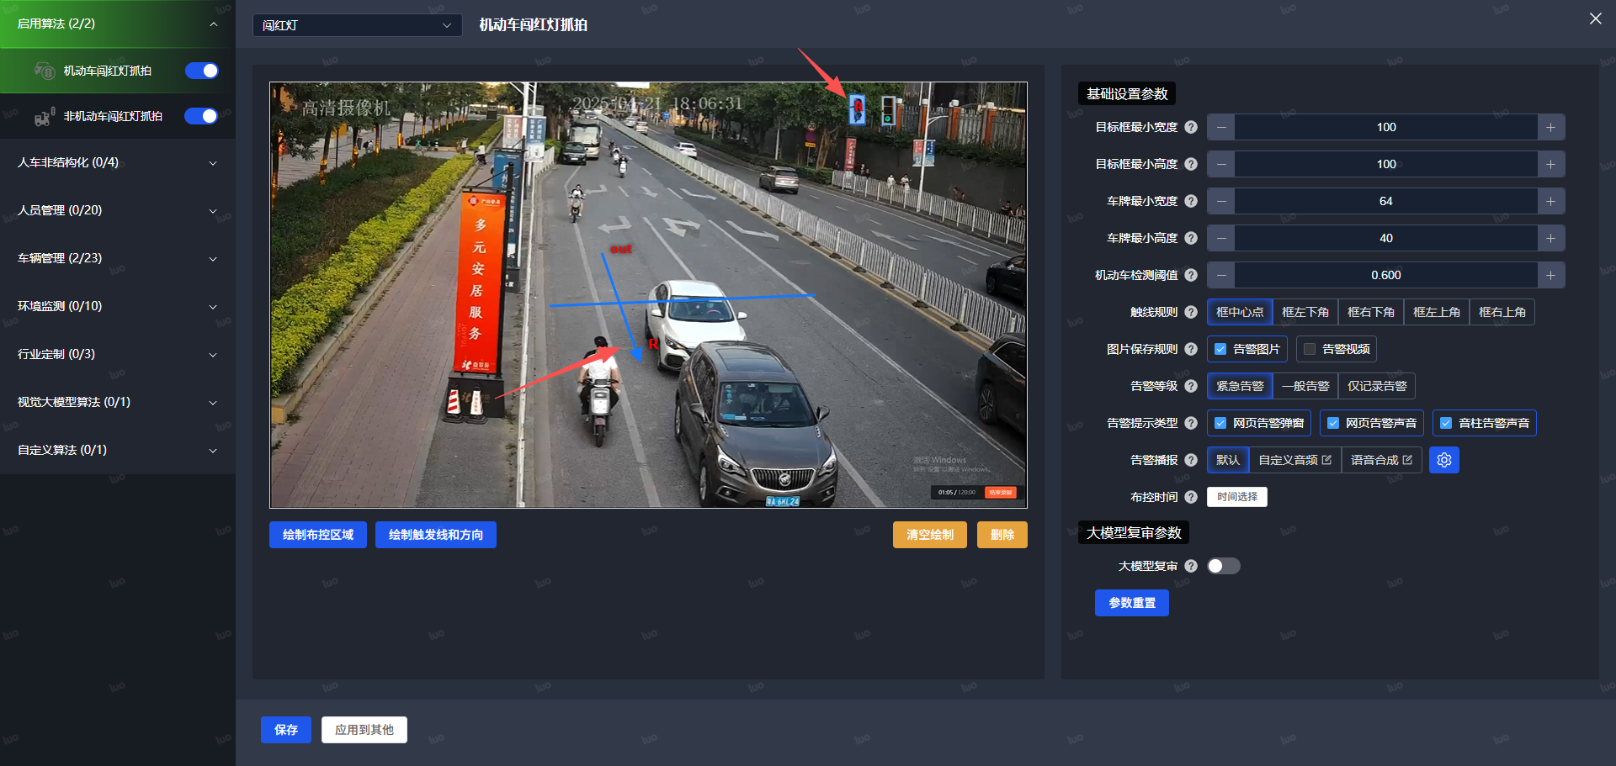Image resolution: width=1616 pixels, height=766 pixels.
Task: Show the tooltip icon for 触线规则
Action: [x=1191, y=312]
